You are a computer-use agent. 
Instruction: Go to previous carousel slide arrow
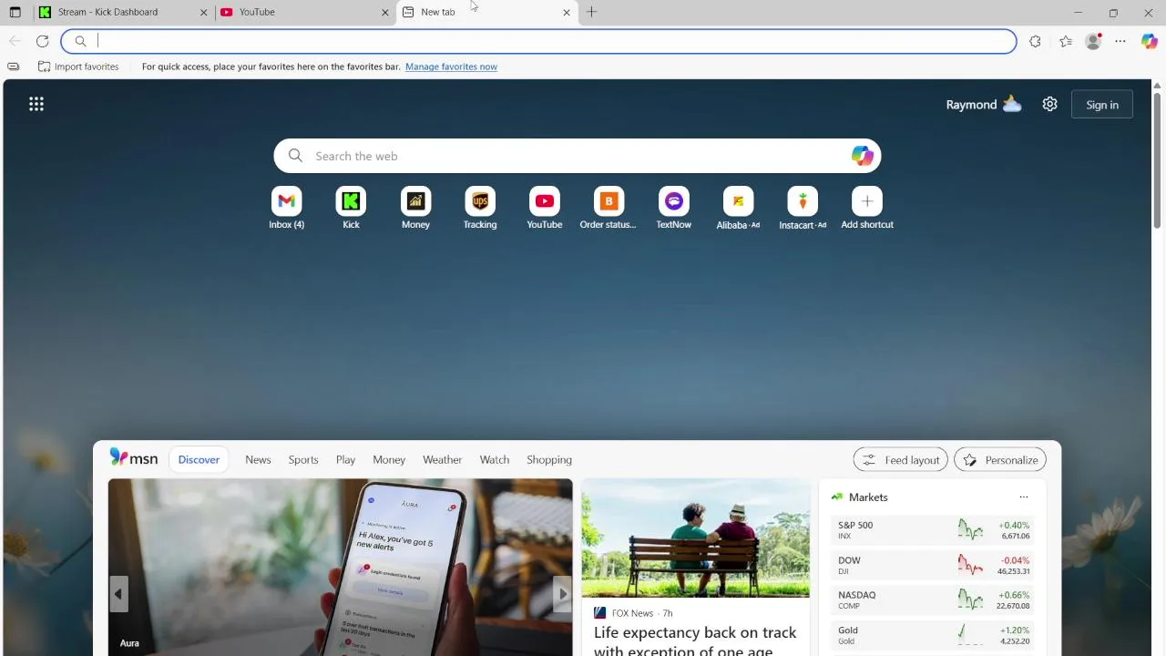pos(118,594)
